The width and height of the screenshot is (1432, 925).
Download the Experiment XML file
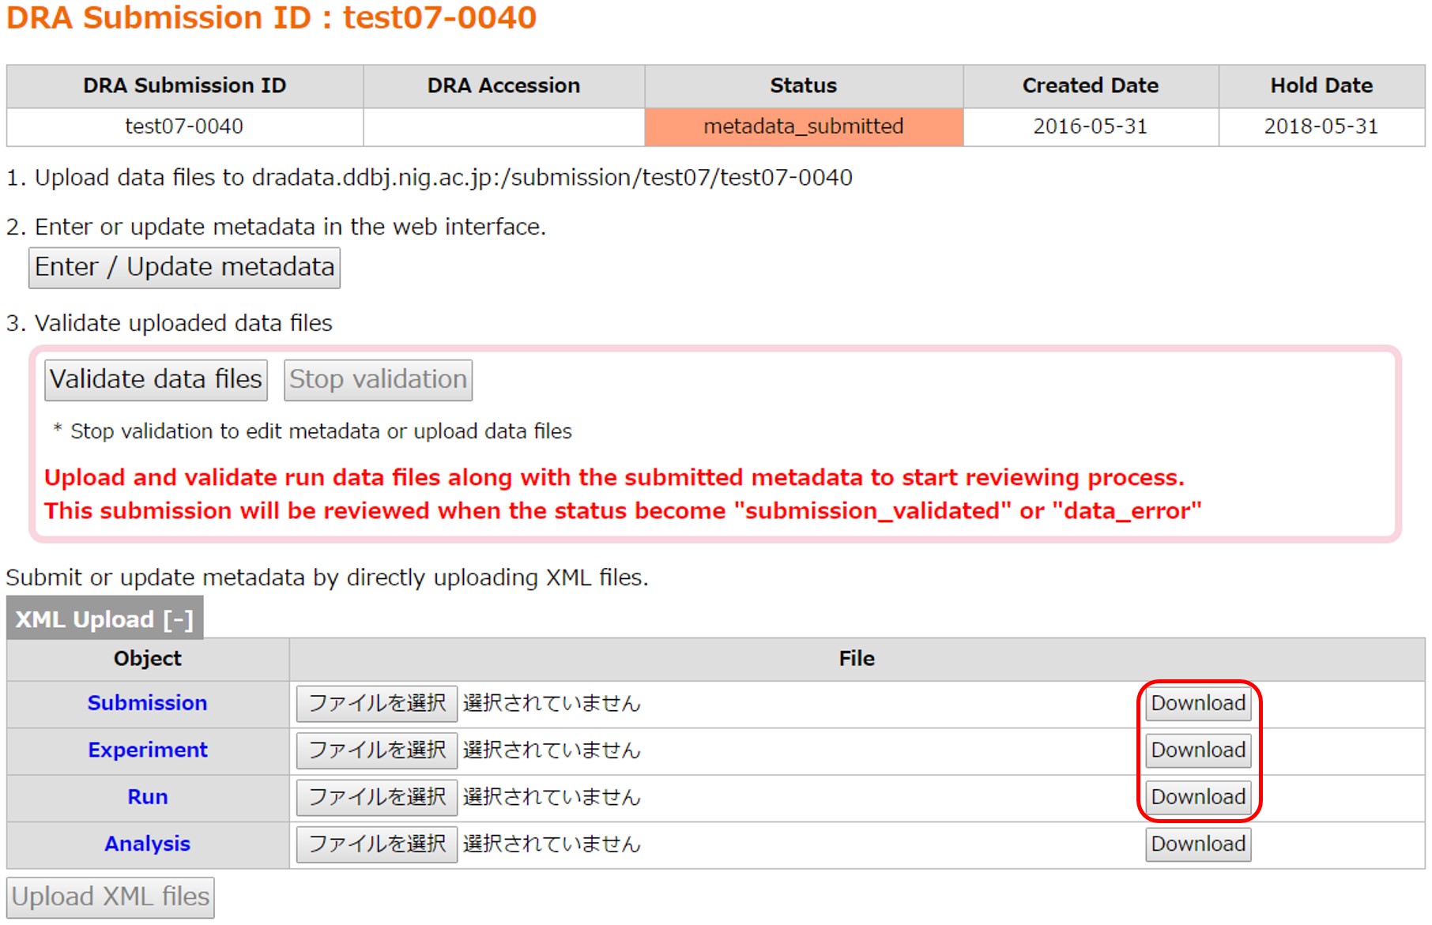[x=1197, y=750]
